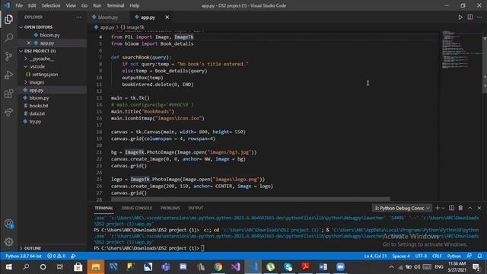Open Explorer panel More Actions ellipsis

pos(78,18)
